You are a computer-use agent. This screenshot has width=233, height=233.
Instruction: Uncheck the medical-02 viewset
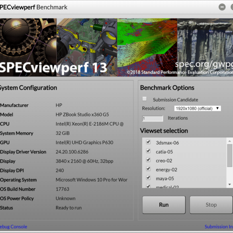coord(148,186)
